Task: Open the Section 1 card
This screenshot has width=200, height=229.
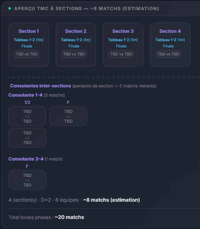Action: coord(29,45)
